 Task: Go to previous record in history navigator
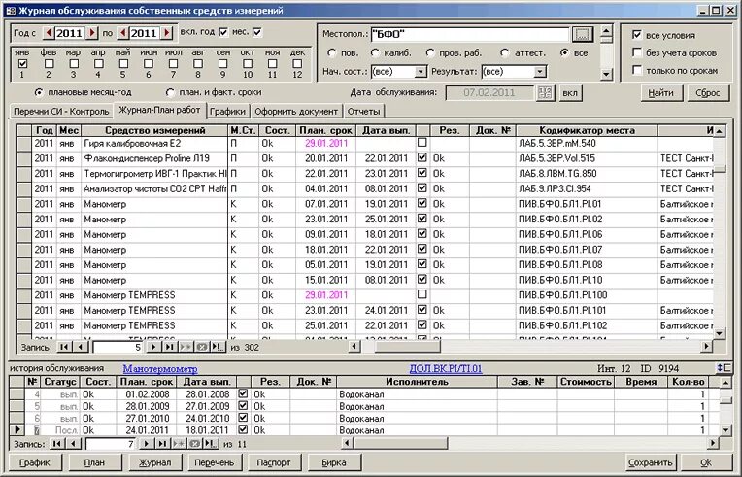click(74, 444)
